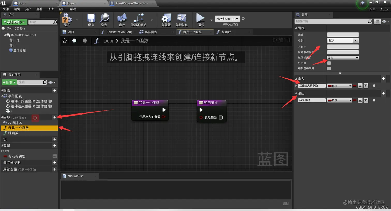This screenshot has width=391, height=211.
Task: Click the debug filter magnifier icon
Action: 243,19
